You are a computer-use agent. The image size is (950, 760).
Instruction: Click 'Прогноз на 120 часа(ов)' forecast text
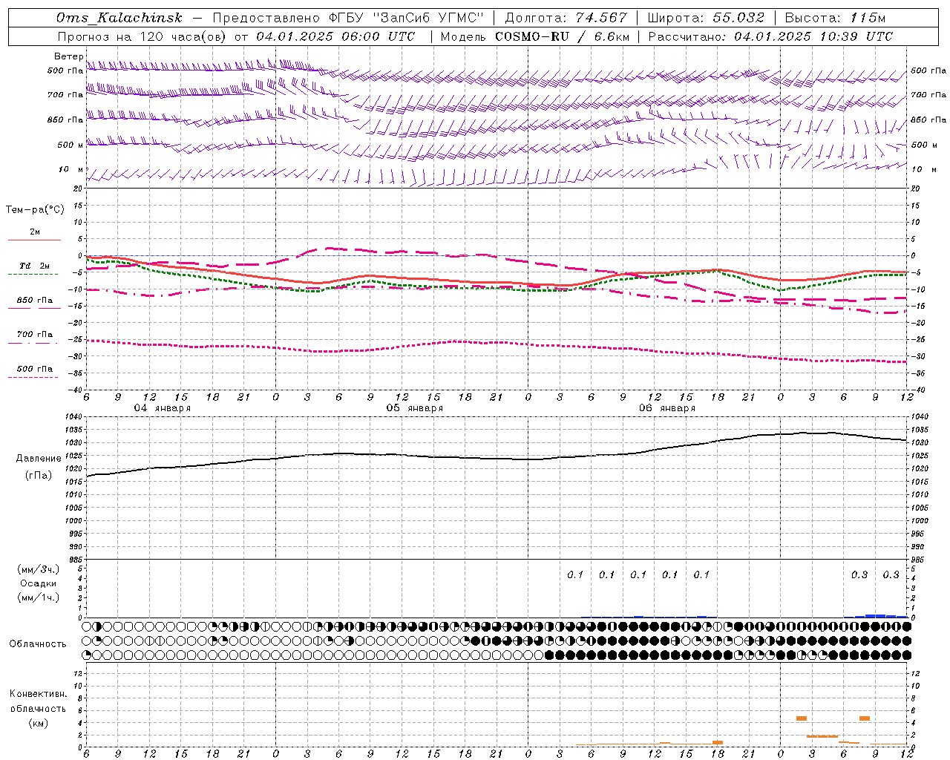(142, 36)
